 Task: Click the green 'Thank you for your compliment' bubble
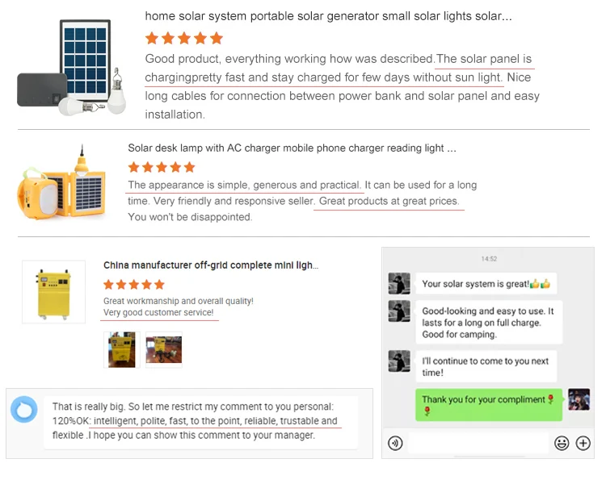488,405
